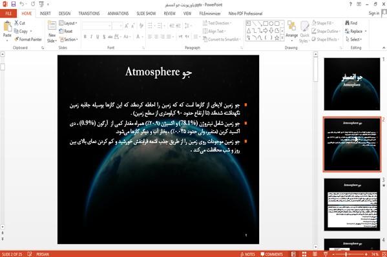Click the Find binoculars command
387x257 pixels.
point(351,23)
